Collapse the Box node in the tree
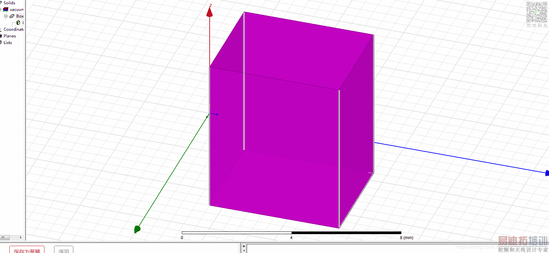Screen dimensions: 549x253 tap(6, 16)
